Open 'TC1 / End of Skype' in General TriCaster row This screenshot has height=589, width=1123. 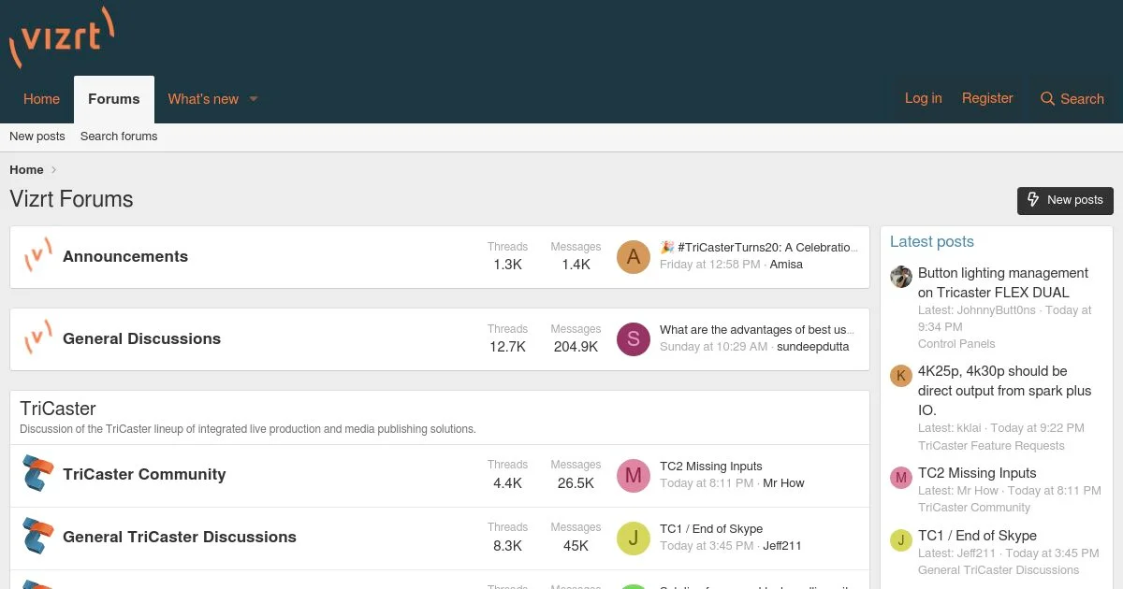tap(711, 529)
